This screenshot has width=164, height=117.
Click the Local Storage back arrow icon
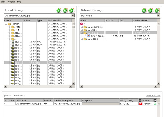[x=65, y=10]
